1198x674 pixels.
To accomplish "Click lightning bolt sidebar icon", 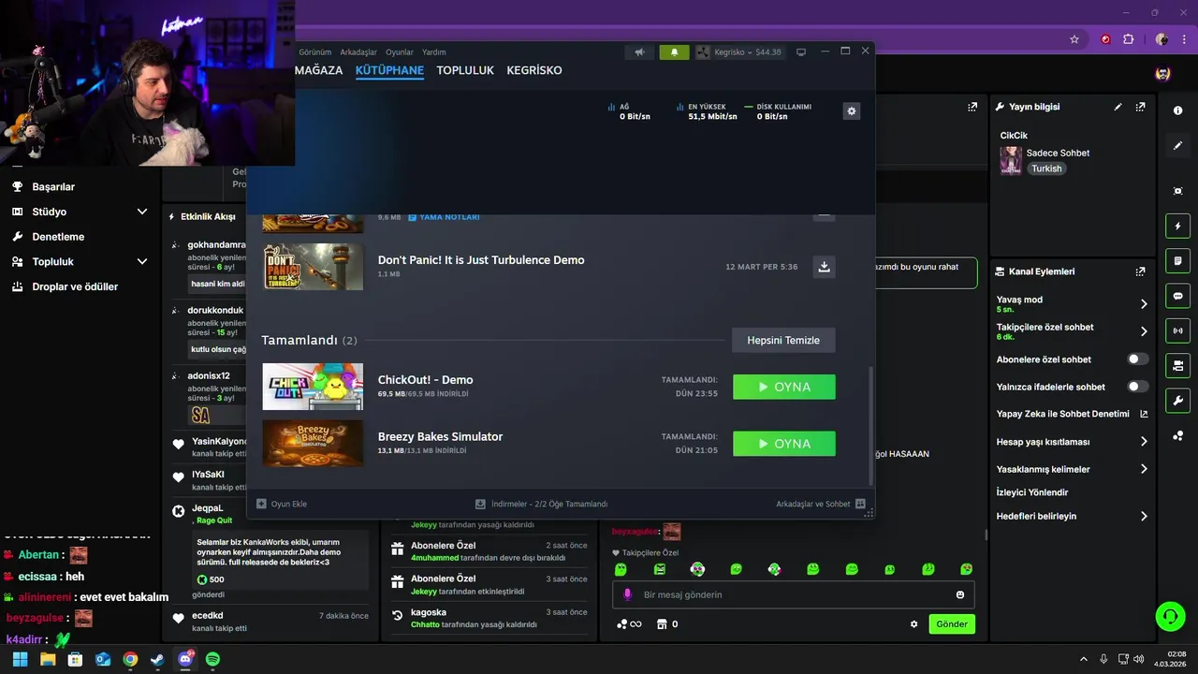I will click(x=1177, y=226).
